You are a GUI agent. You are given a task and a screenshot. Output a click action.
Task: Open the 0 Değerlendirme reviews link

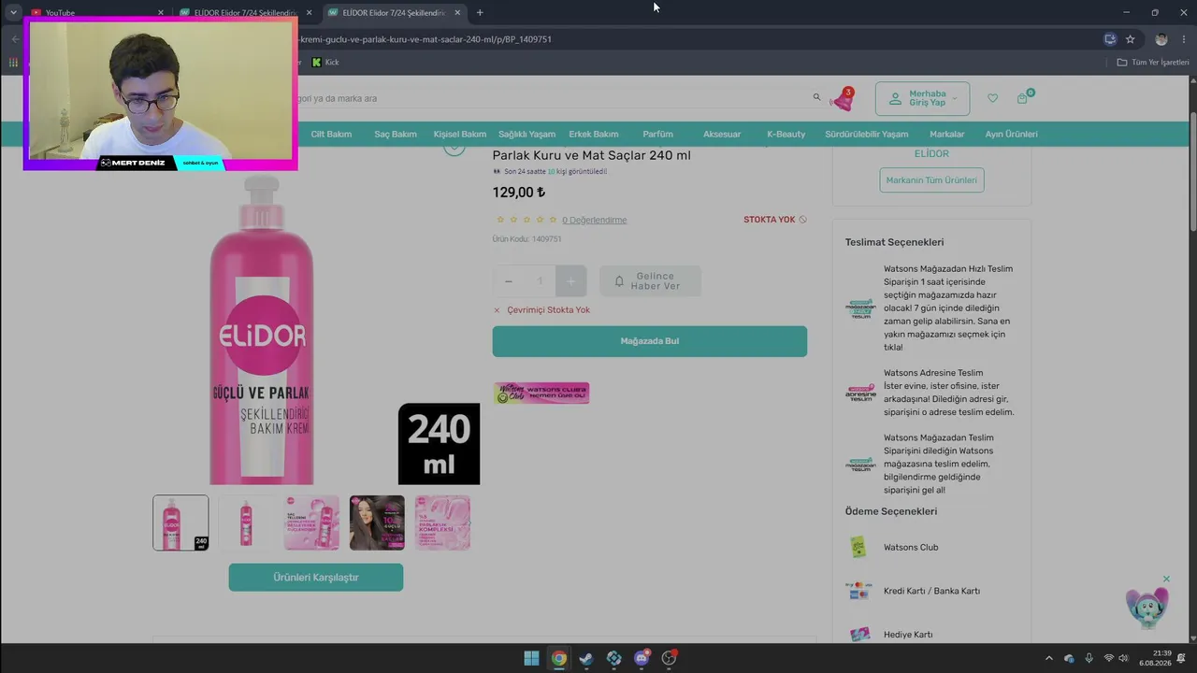[x=595, y=220]
